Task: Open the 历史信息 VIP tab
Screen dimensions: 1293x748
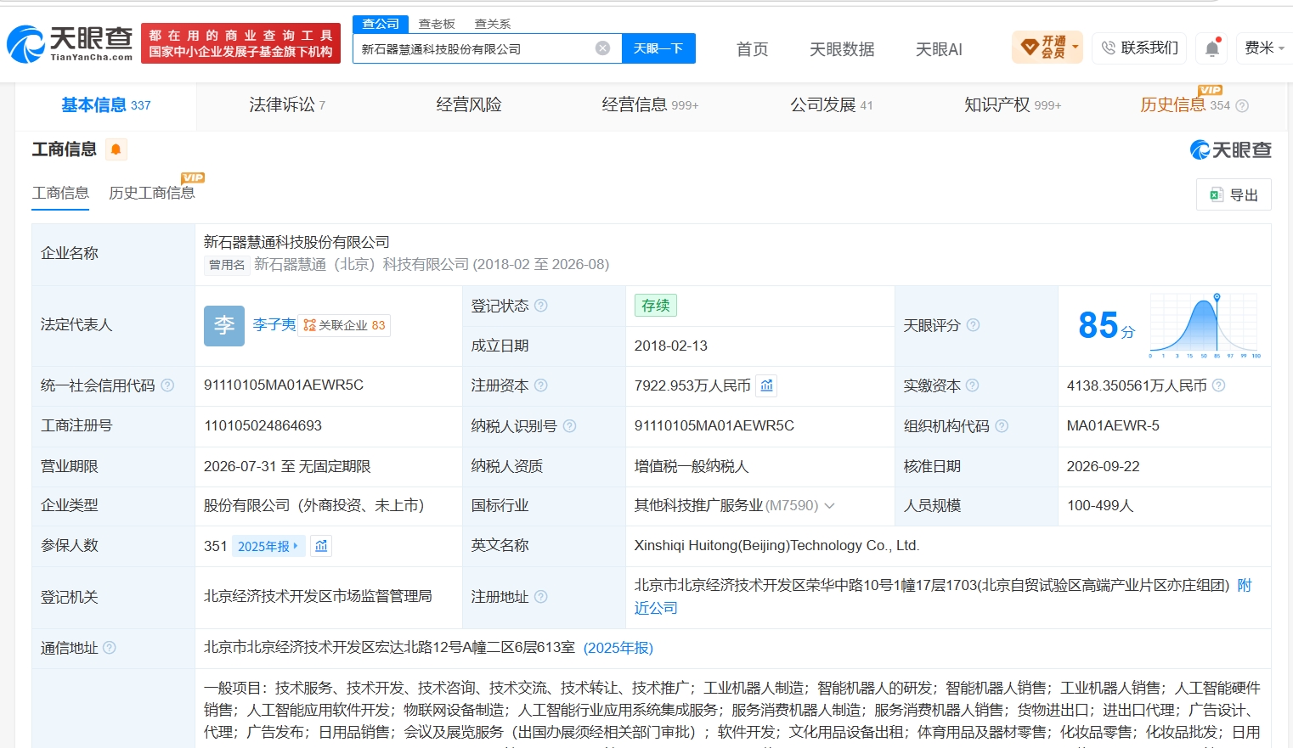Action: pyautogui.click(x=1185, y=104)
